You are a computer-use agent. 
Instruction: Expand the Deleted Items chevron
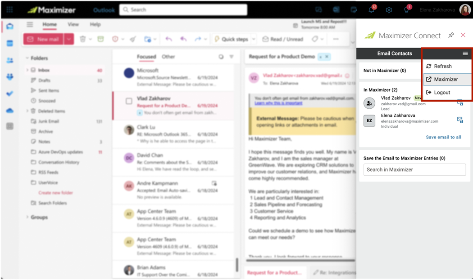click(x=27, y=111)
